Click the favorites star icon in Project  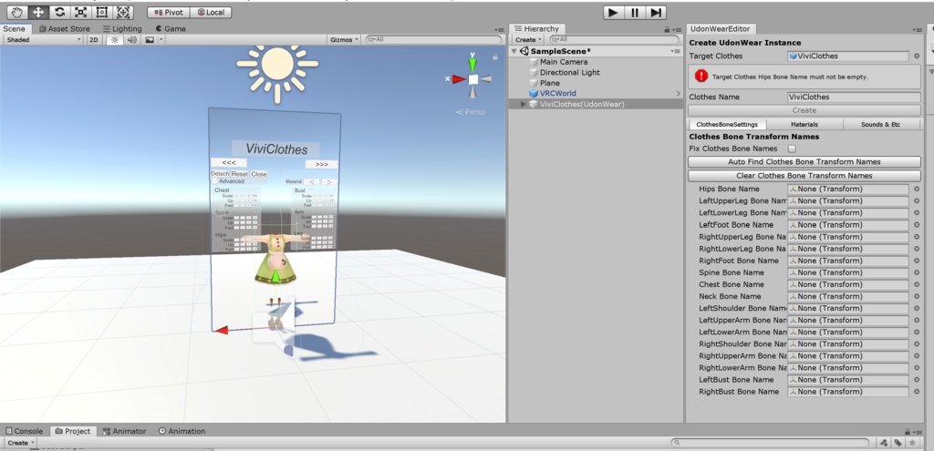912,443
